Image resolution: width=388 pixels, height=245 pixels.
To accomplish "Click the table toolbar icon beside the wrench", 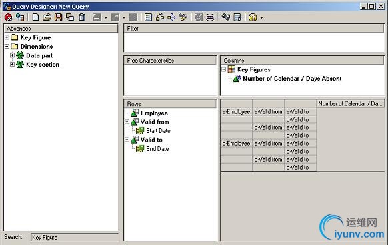I will tap(237, 17).
